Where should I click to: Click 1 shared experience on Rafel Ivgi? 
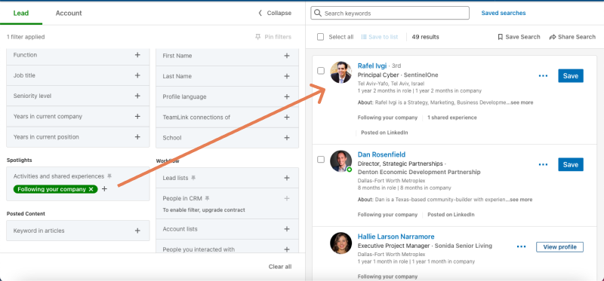[x=451, y=118]
